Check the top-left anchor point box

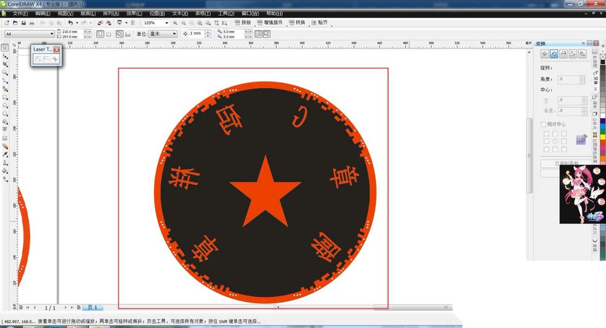pos(545,134)
